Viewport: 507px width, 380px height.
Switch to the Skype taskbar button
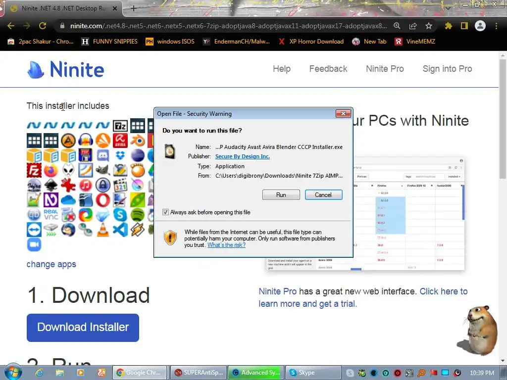click(313, 373)
